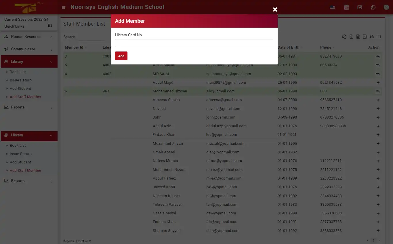The width and height of the screenshot is (393, 244).
Task: Print the staff member list
Action: click(372, 37)
